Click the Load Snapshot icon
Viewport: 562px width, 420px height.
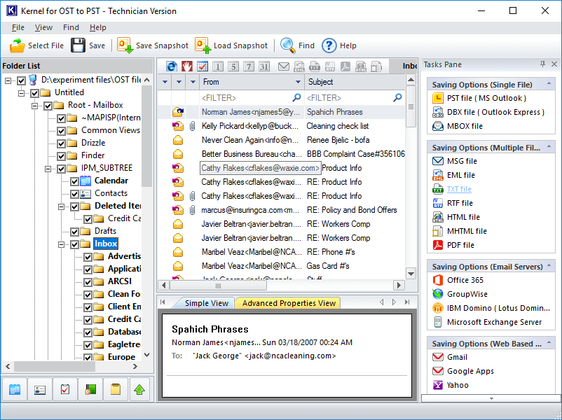(x=203, y=45)
